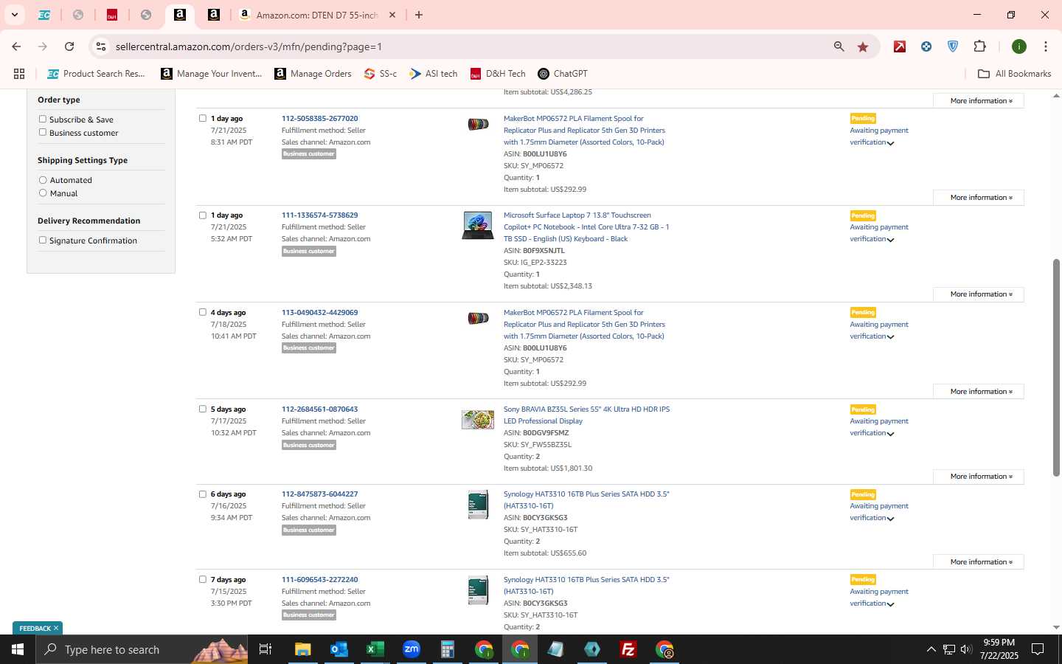This screenshot has width=1062, height=664.
Task: Expand payment verification status for Surface Laptop order
Action: point(890,240)
